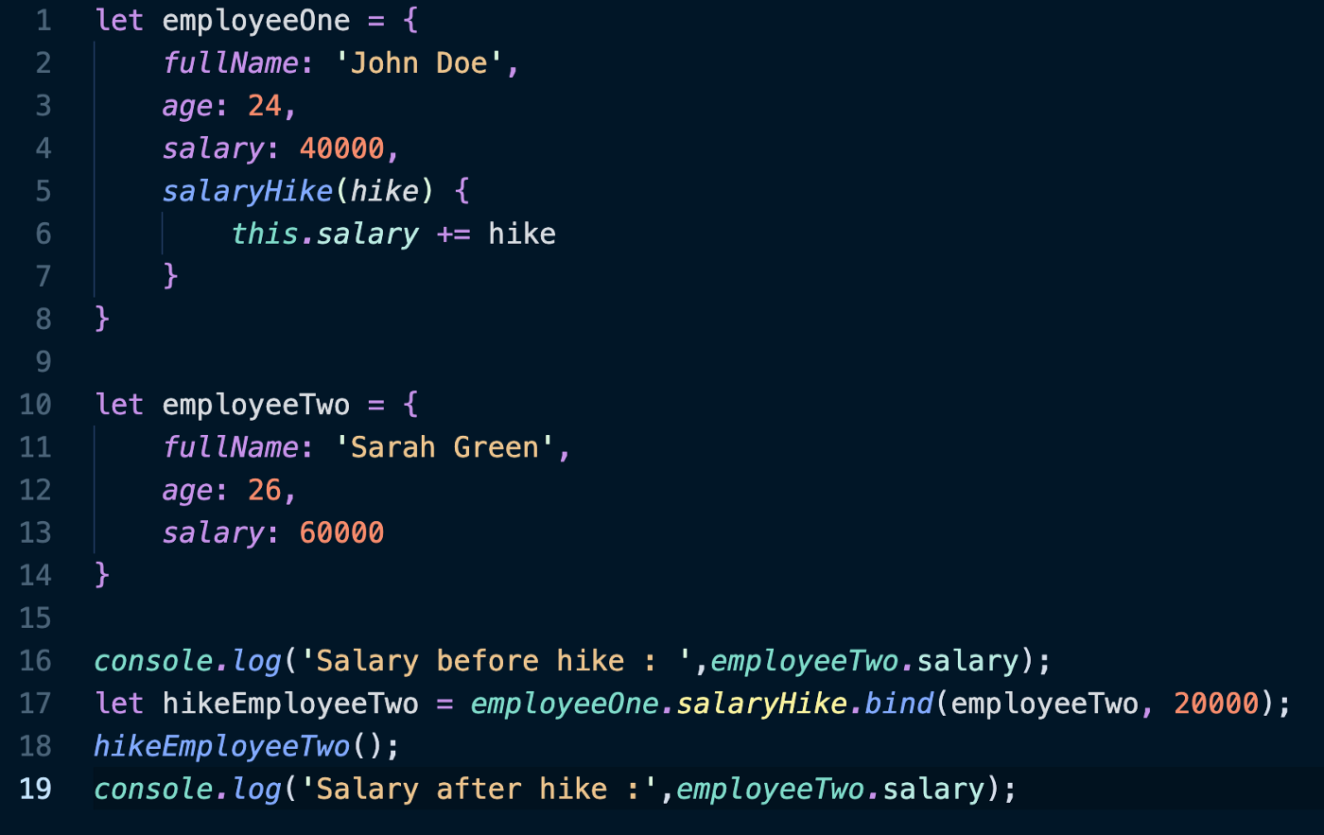Click the employeeOne variable name in its declaration
Viewport: 1324px width, 835px height.
point(255,21)
